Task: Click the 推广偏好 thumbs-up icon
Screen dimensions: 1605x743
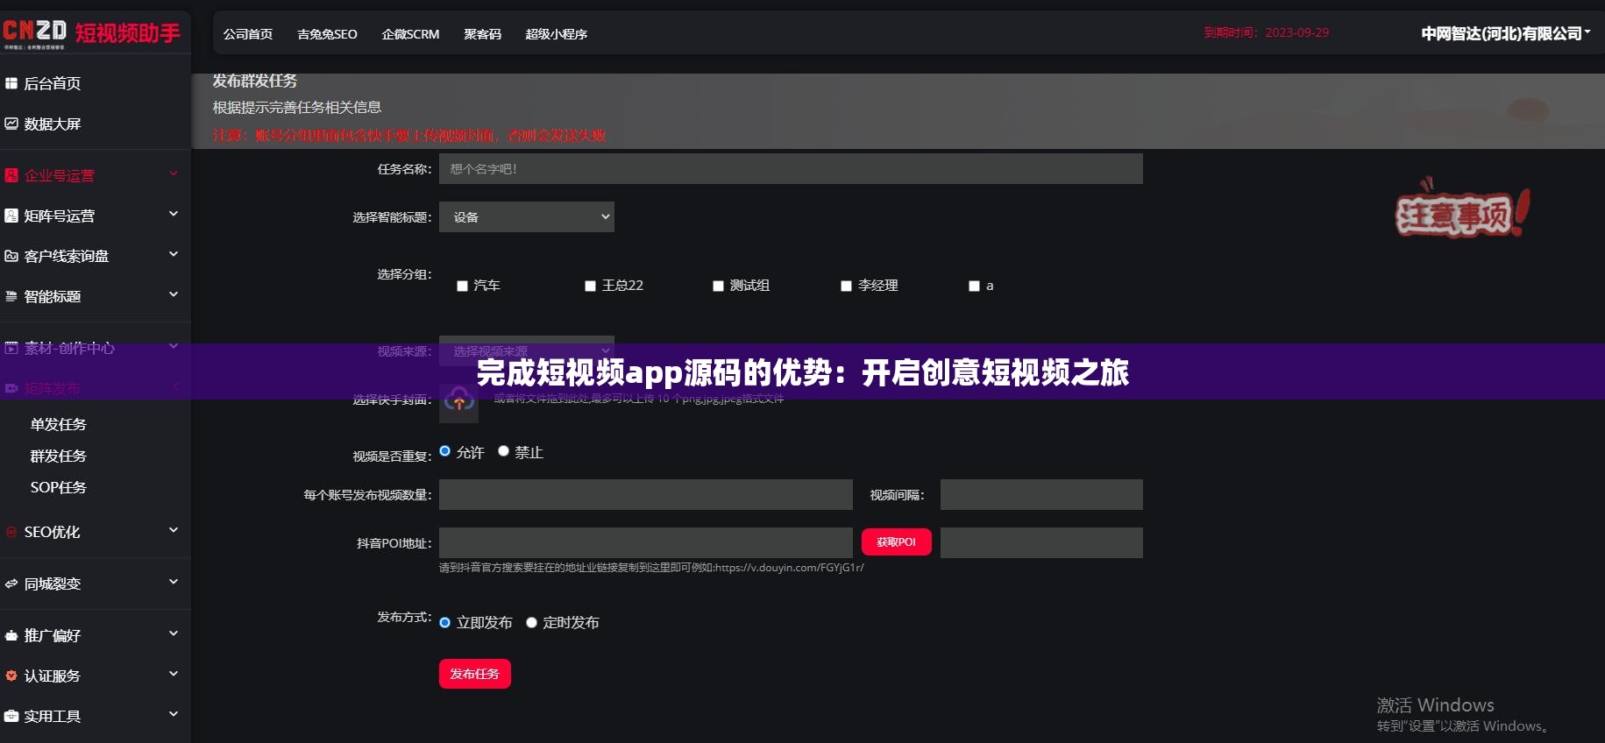Action: pos(11,635)
